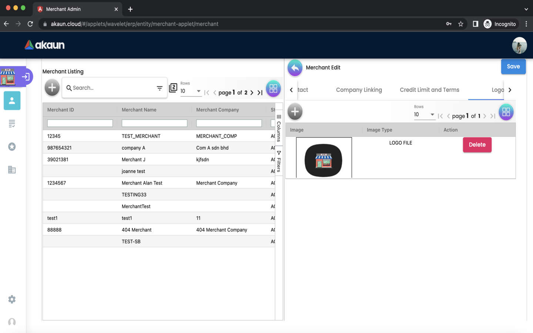The image size is (533, 333).
Task: Click the Merchant Name filter field
Action: click(x=154, y=123)
